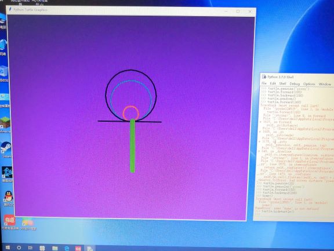Open File Explorer folder icon on taskbar
Viewport: 334px width, 251px height.
pyautogui.click(x=55, y=248)
